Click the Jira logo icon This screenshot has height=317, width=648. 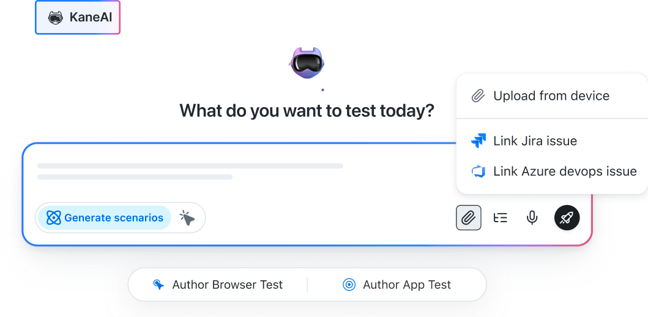pos(479,141)
